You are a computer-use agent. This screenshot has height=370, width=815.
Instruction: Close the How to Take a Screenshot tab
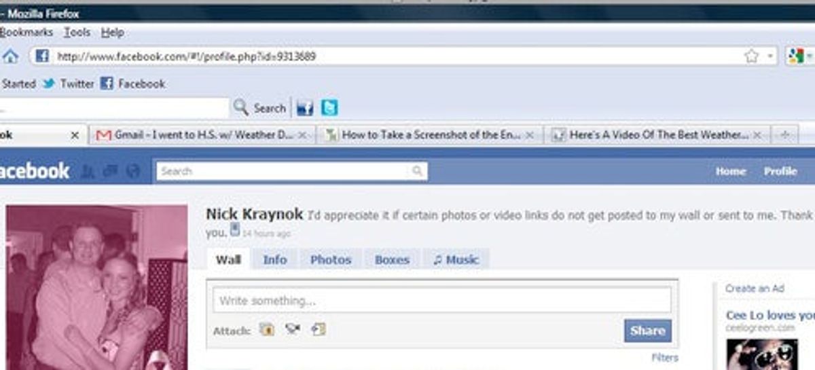coord(530,135)
